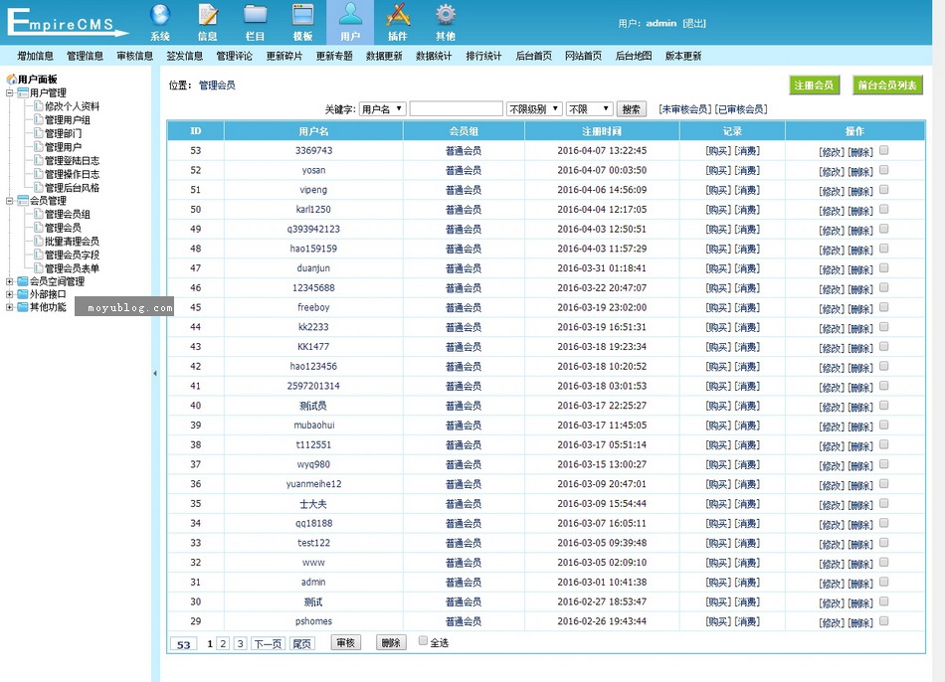Enable the 全选 select-all checkbox
The width and height of the screenshot is (945, 682).
click(424, 641)
